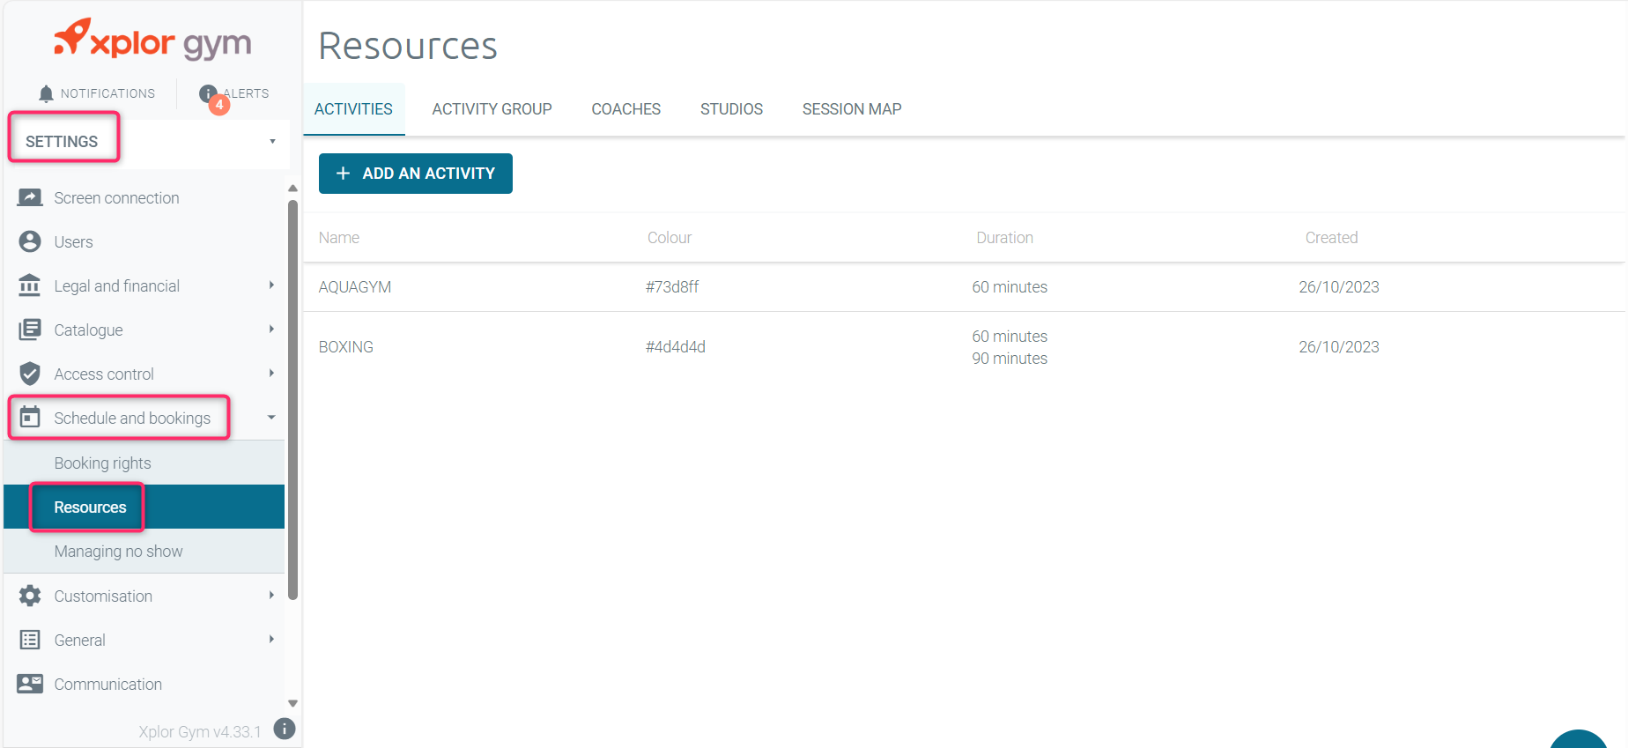Expand the Access control submenu arrow
The image size is (1628, 748).
coord(271,373)
